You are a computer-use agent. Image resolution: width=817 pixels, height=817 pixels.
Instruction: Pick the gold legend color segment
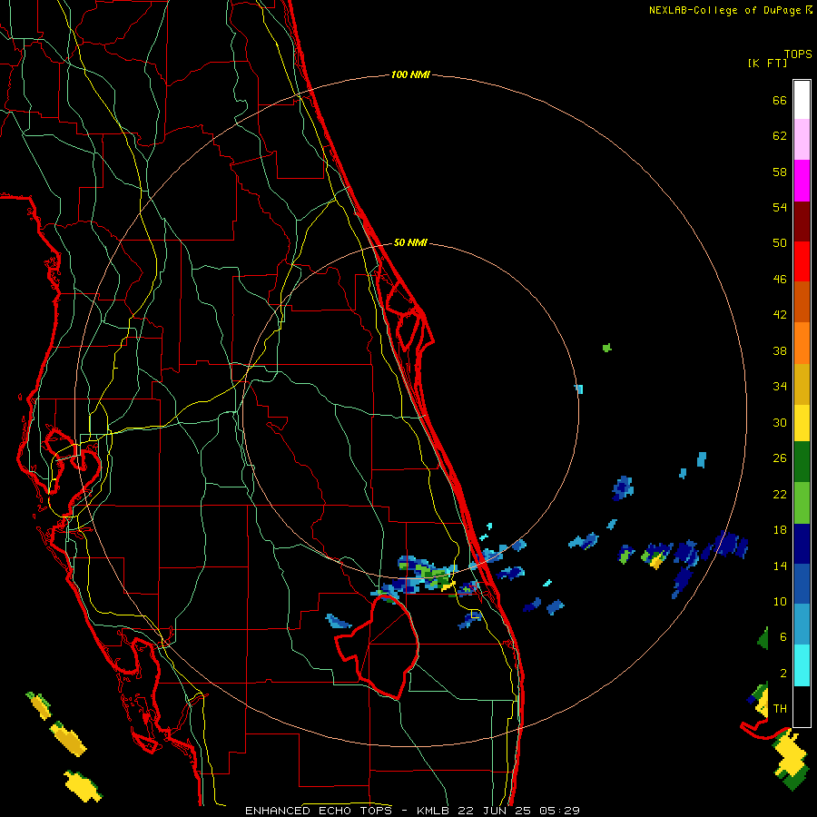coord(802,384)
